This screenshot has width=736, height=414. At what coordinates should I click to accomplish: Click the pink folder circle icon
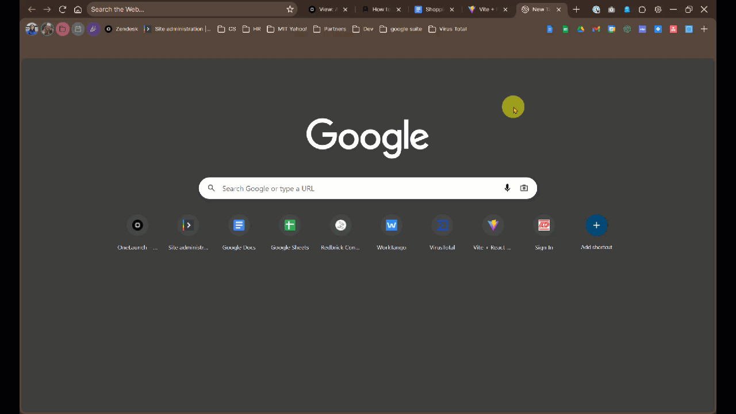pyautogui.click(x=63, y=29)
